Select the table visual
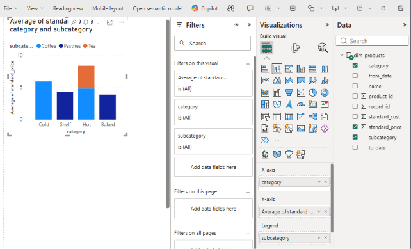This screenshot has height=249, width=411. [277, 116]
